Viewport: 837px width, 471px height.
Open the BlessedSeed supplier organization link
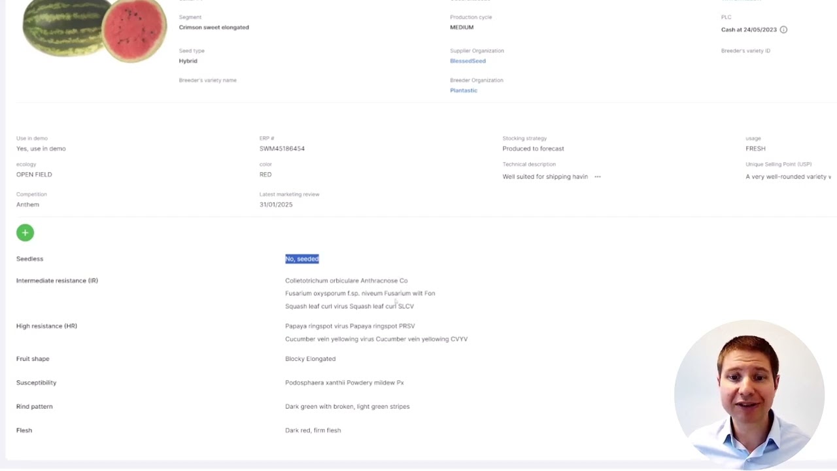pos(468,61)
